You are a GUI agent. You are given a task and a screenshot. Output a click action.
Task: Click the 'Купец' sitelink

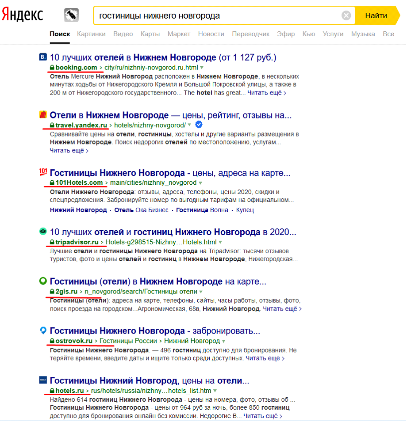(x=245, y=210)
